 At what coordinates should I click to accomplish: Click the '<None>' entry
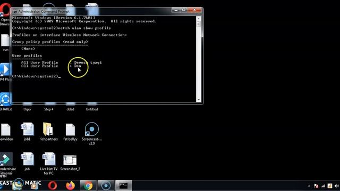tap(28, 49)
